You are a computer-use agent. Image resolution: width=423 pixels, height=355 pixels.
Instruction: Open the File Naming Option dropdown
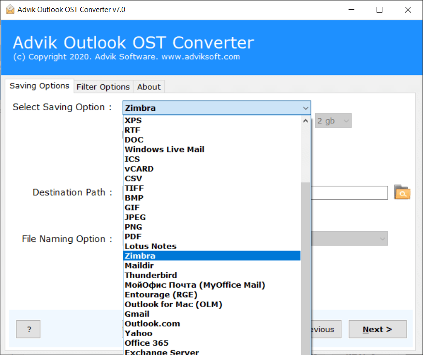tap(350, 238)
